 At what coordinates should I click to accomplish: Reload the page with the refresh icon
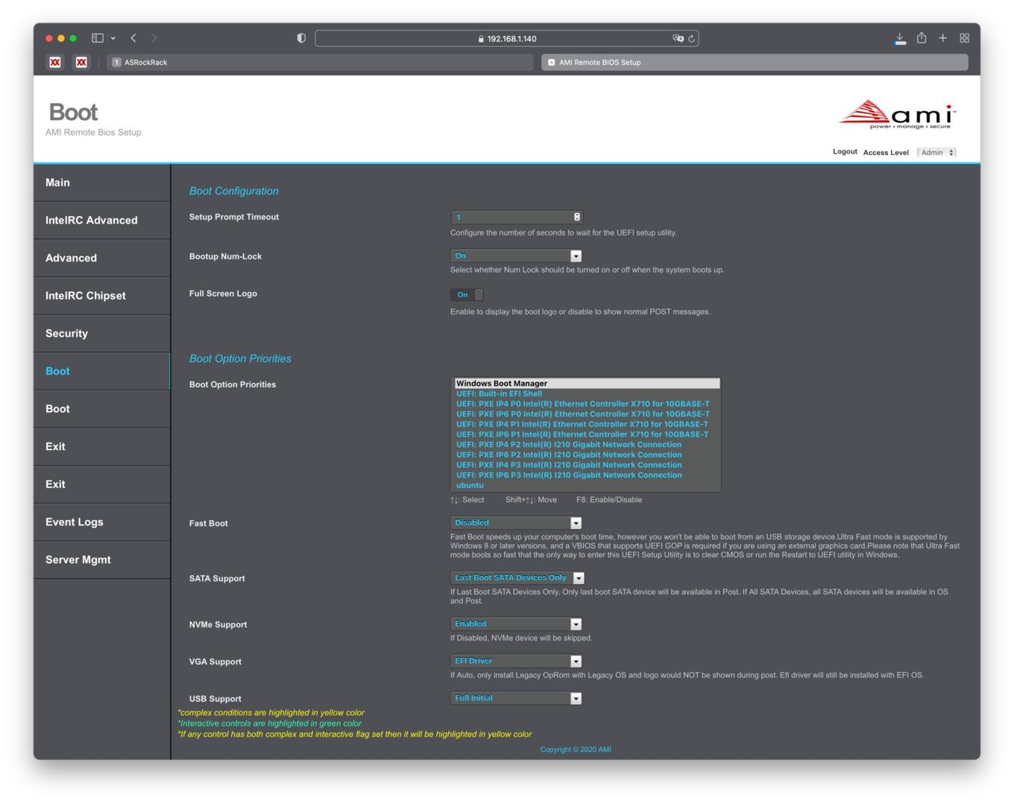pos(692,39)
